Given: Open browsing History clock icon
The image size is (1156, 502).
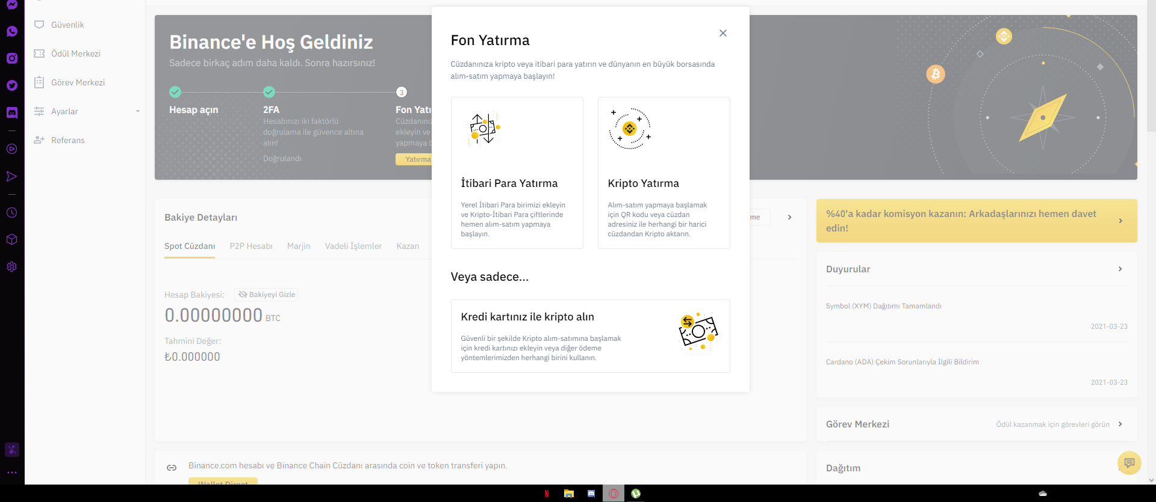Looking at the screenshot, I should click(x=12, y=213).
